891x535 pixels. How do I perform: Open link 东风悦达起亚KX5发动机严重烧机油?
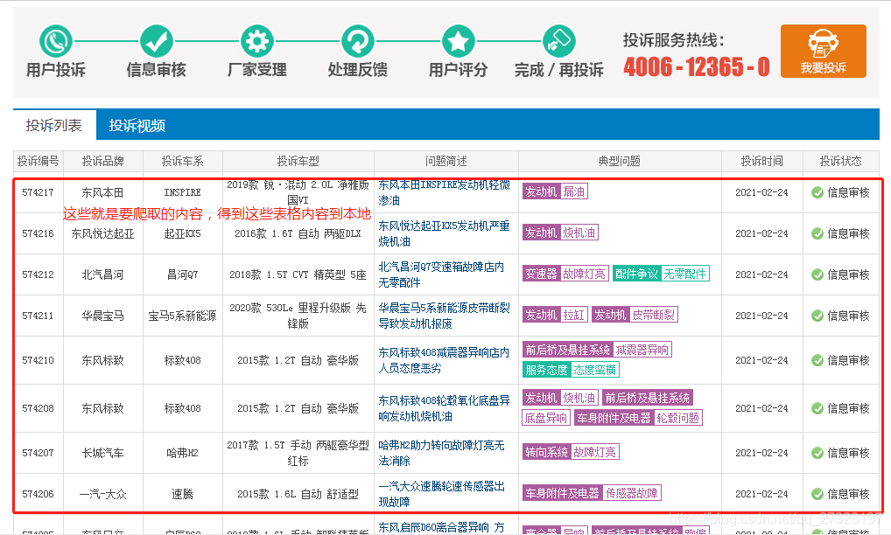tap(445, 233)
